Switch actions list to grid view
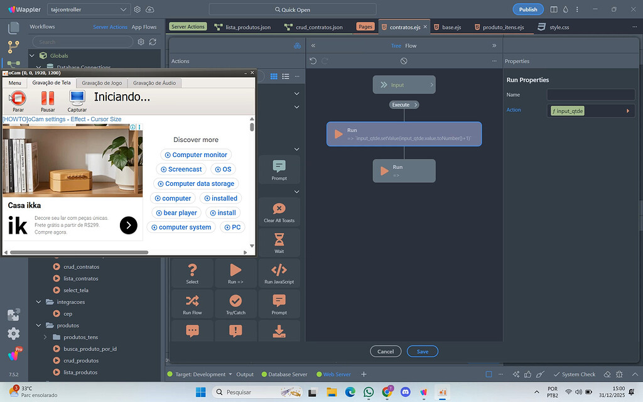The width and height of the screenshot is (643, 402). 274,76
